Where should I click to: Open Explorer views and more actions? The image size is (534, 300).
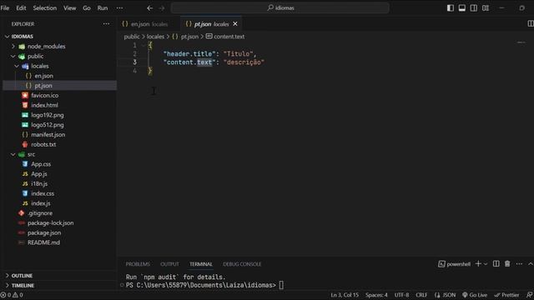[x=106, y=24]
